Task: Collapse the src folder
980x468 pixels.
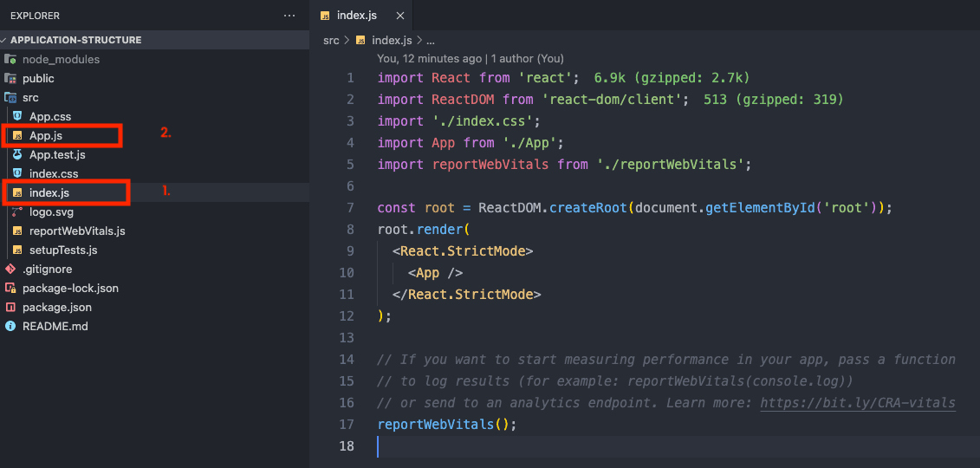Action: point(30,97)
